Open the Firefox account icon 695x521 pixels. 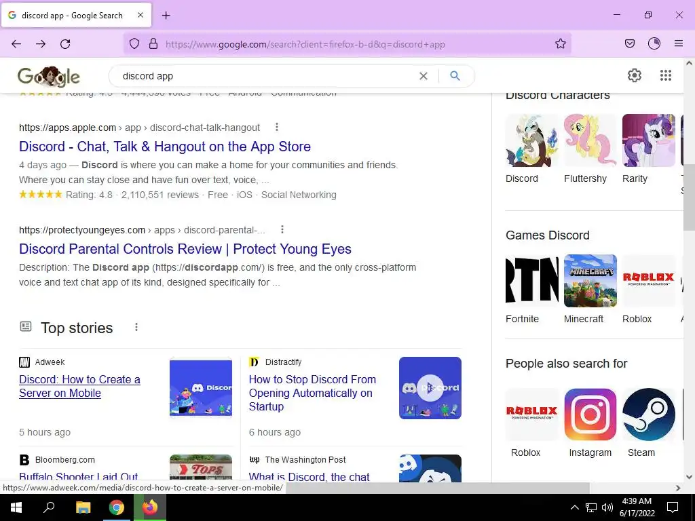click(654, 44)
